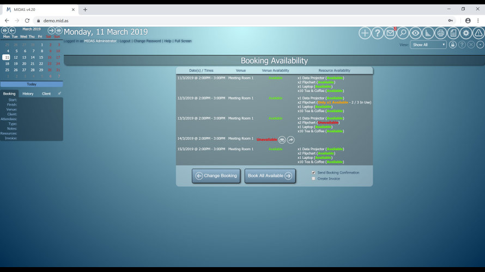Viewport: 485px width, 272px height.
Task: Click the Today button under calendar
Action: [32, 84]
